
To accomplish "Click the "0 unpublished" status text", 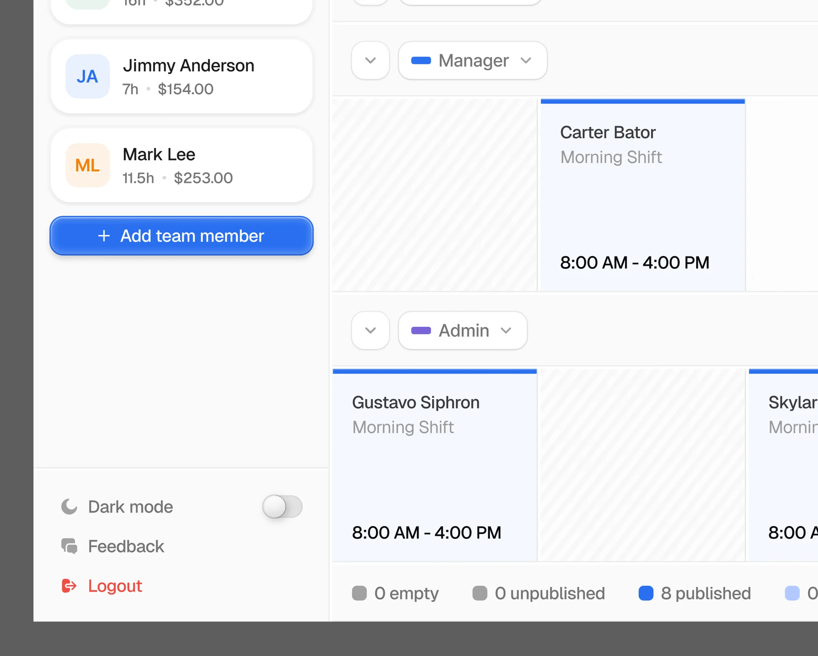I will [550, 593].
